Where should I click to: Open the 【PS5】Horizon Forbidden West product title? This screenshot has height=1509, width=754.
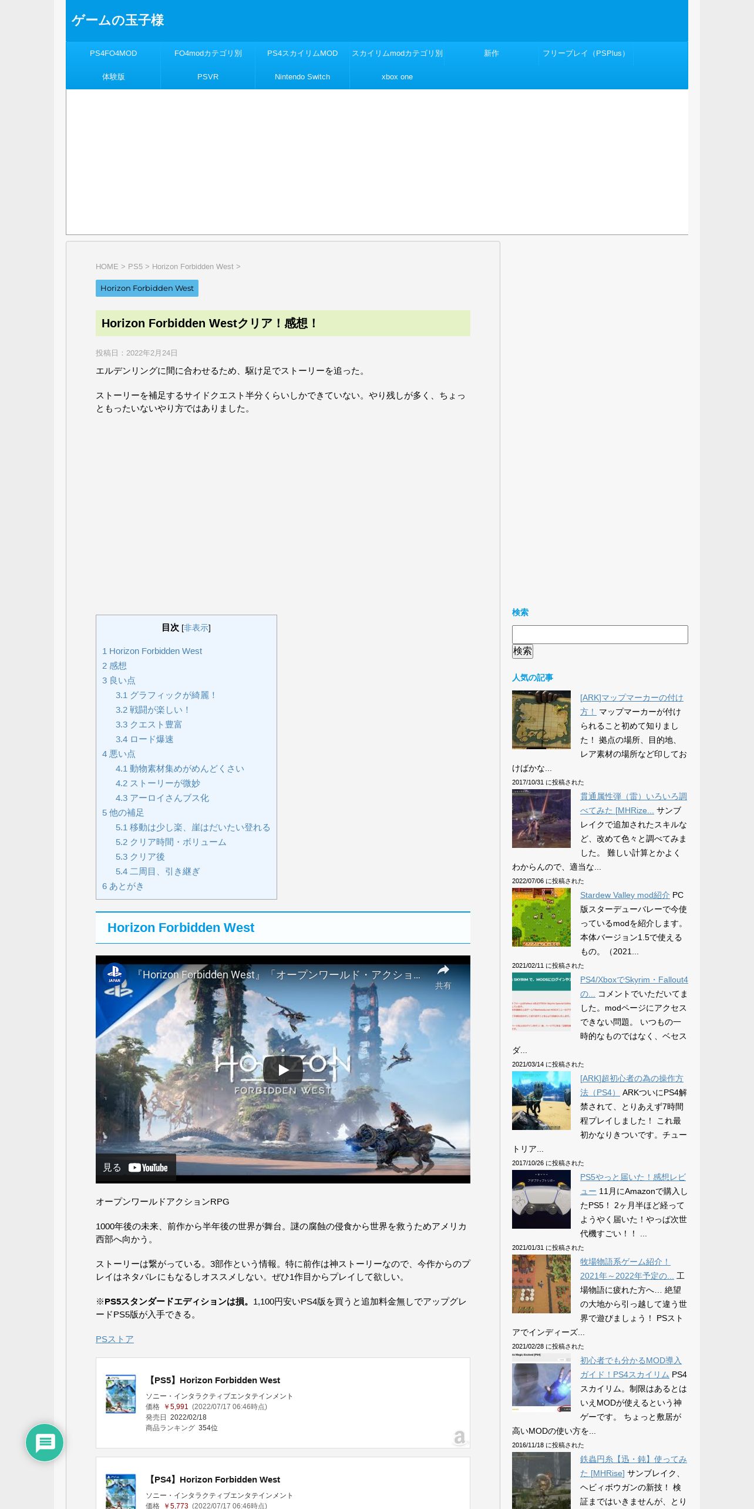coord(213,1380)
